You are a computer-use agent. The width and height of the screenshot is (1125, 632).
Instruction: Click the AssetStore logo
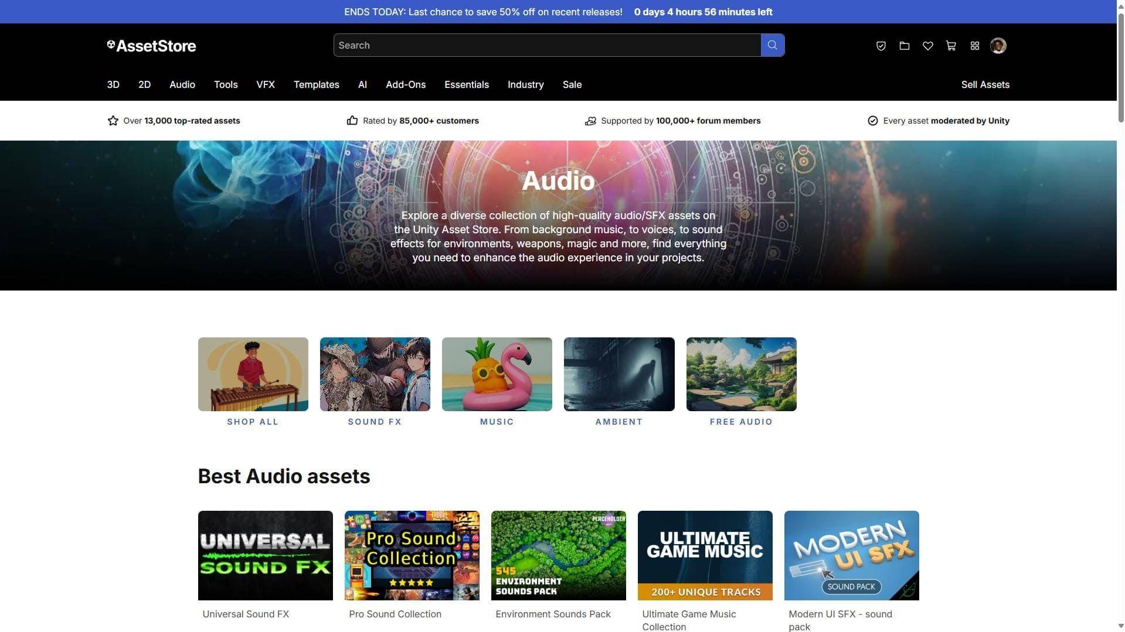pos(152,46)
